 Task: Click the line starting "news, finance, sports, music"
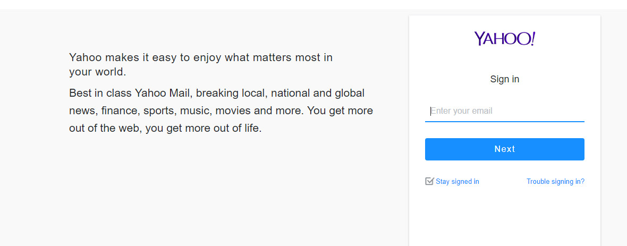tap(221, 111)
